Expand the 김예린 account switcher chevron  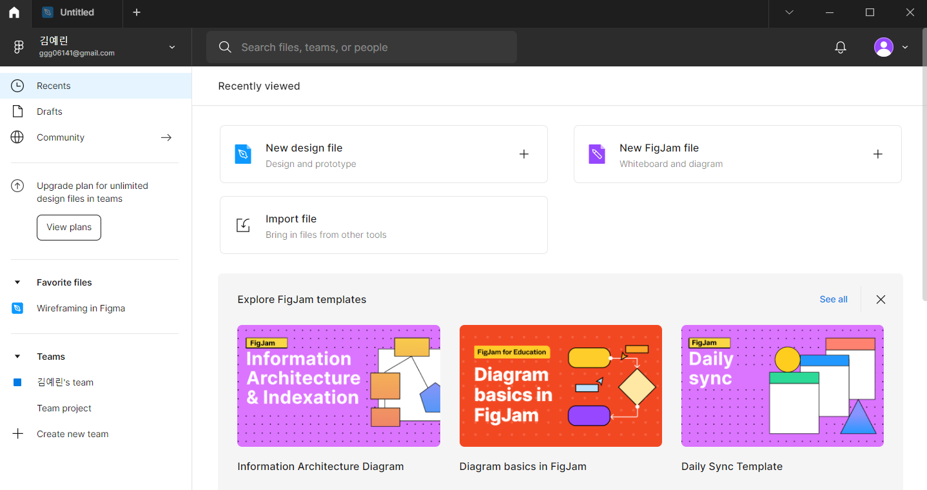(172, 47)
